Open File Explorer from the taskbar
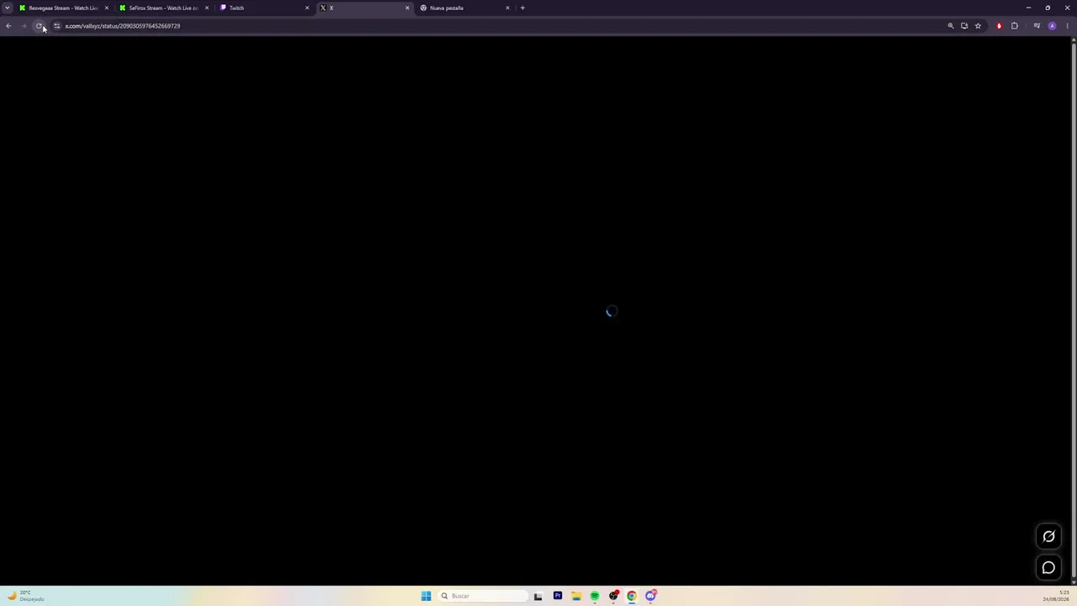Viewport: 1077px width, 606px height. 576,596
